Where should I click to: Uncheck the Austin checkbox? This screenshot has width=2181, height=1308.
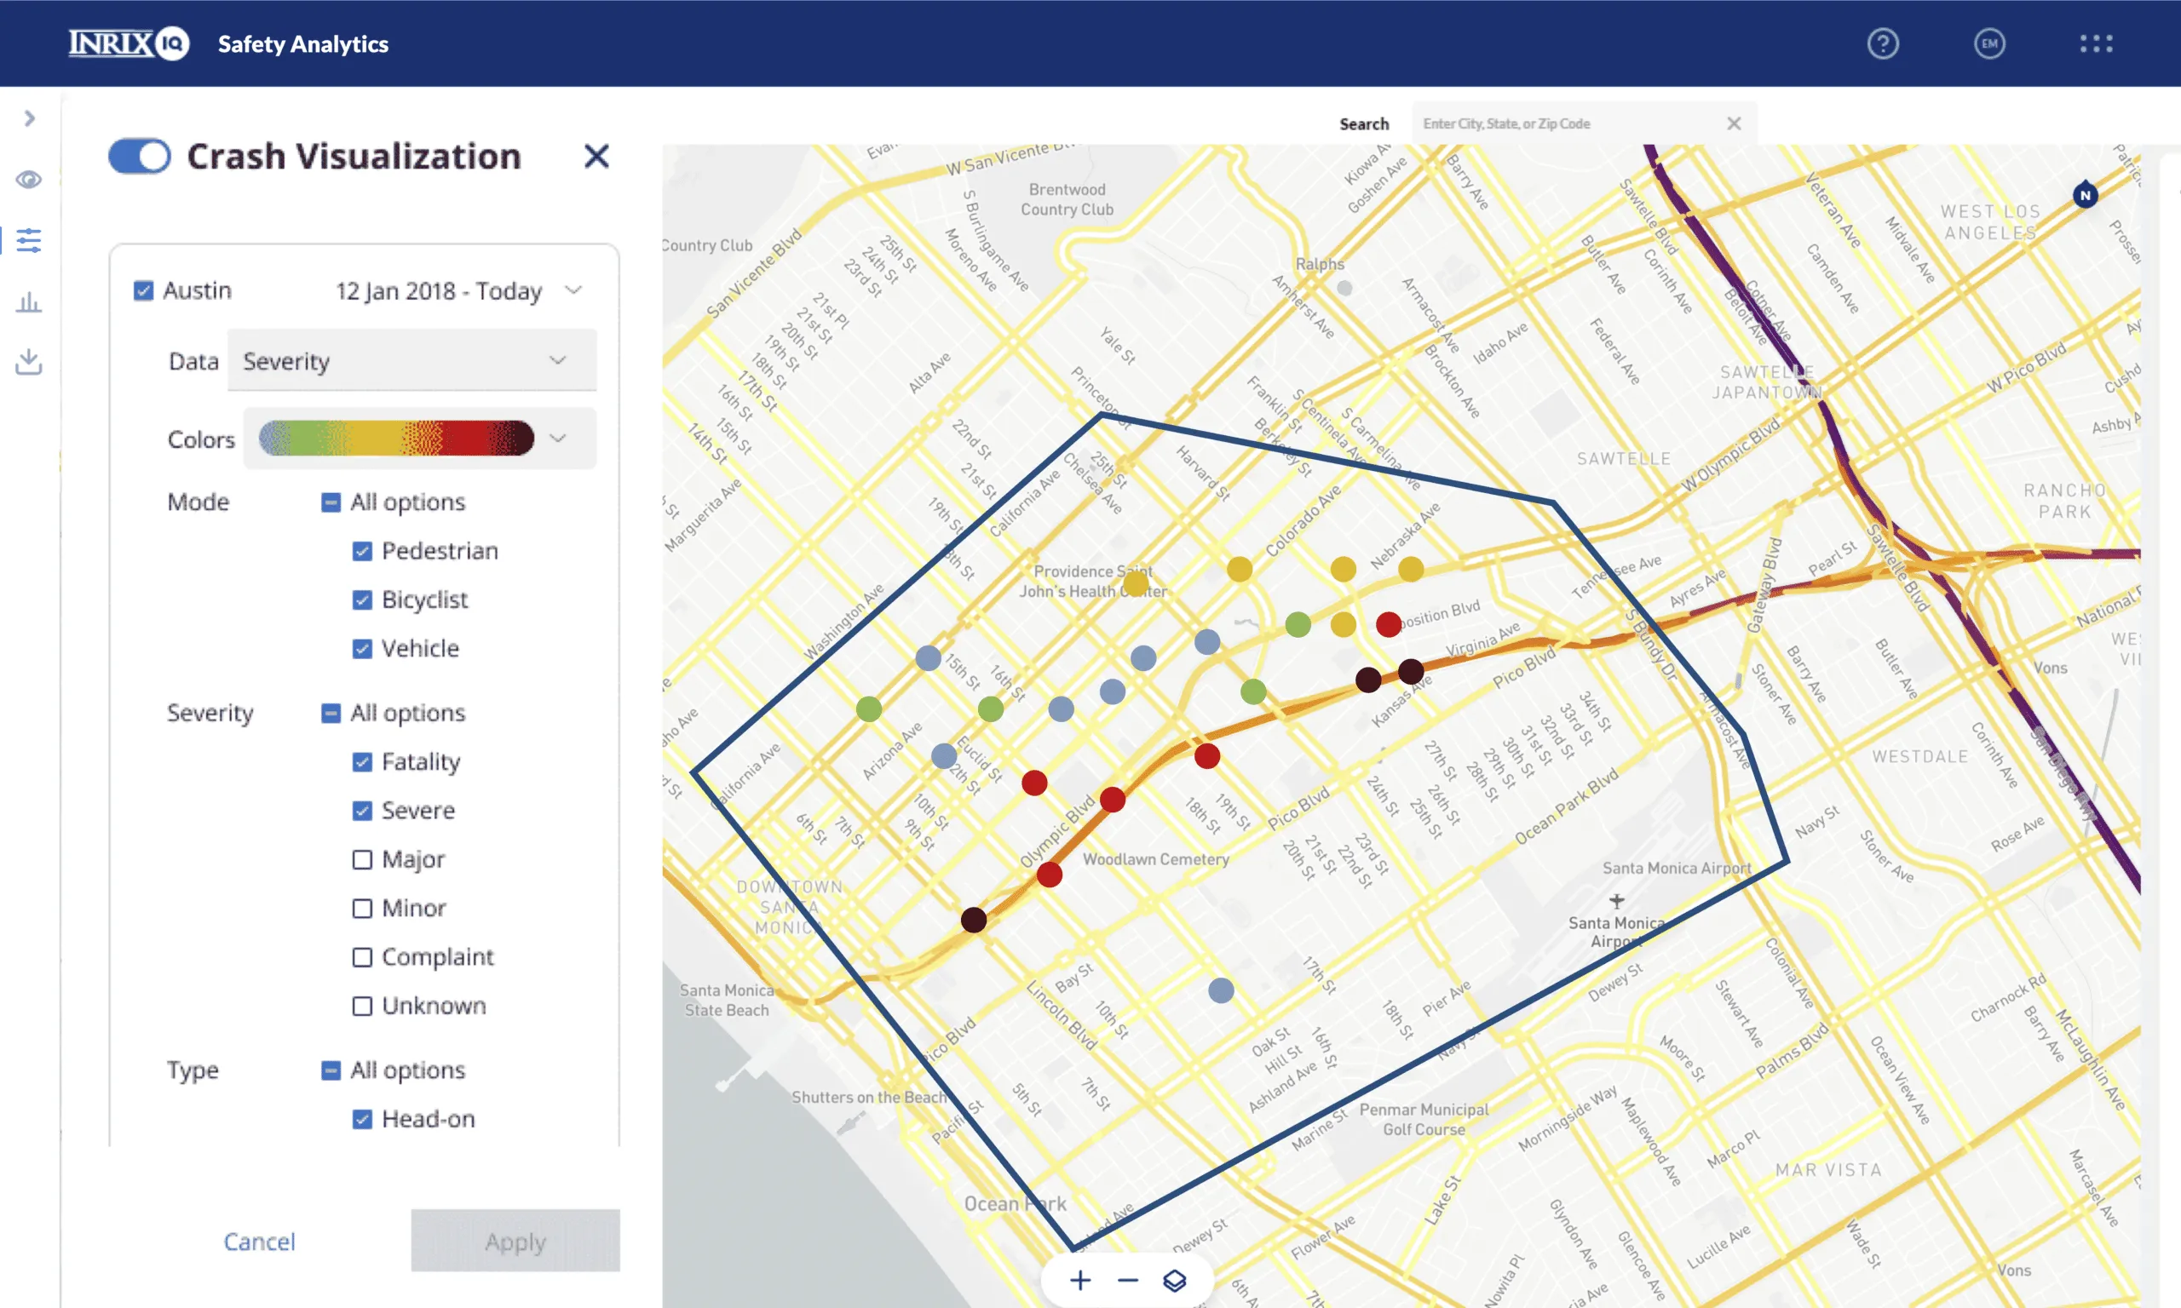[143, 291]
